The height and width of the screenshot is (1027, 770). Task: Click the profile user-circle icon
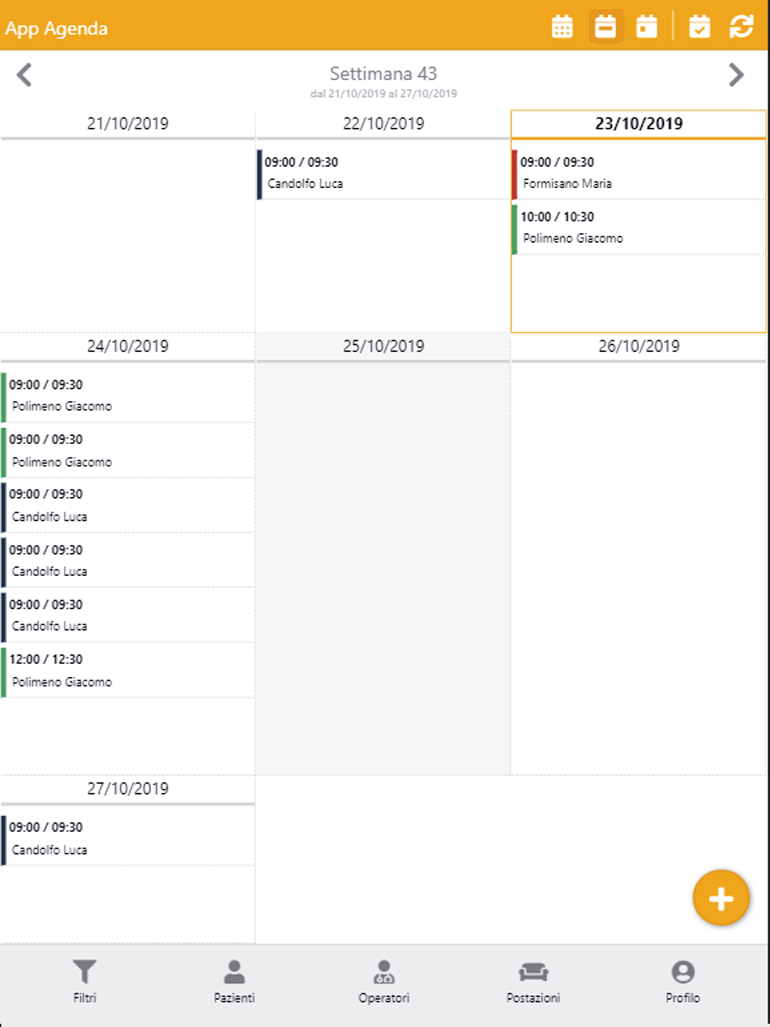click(683, 972)
